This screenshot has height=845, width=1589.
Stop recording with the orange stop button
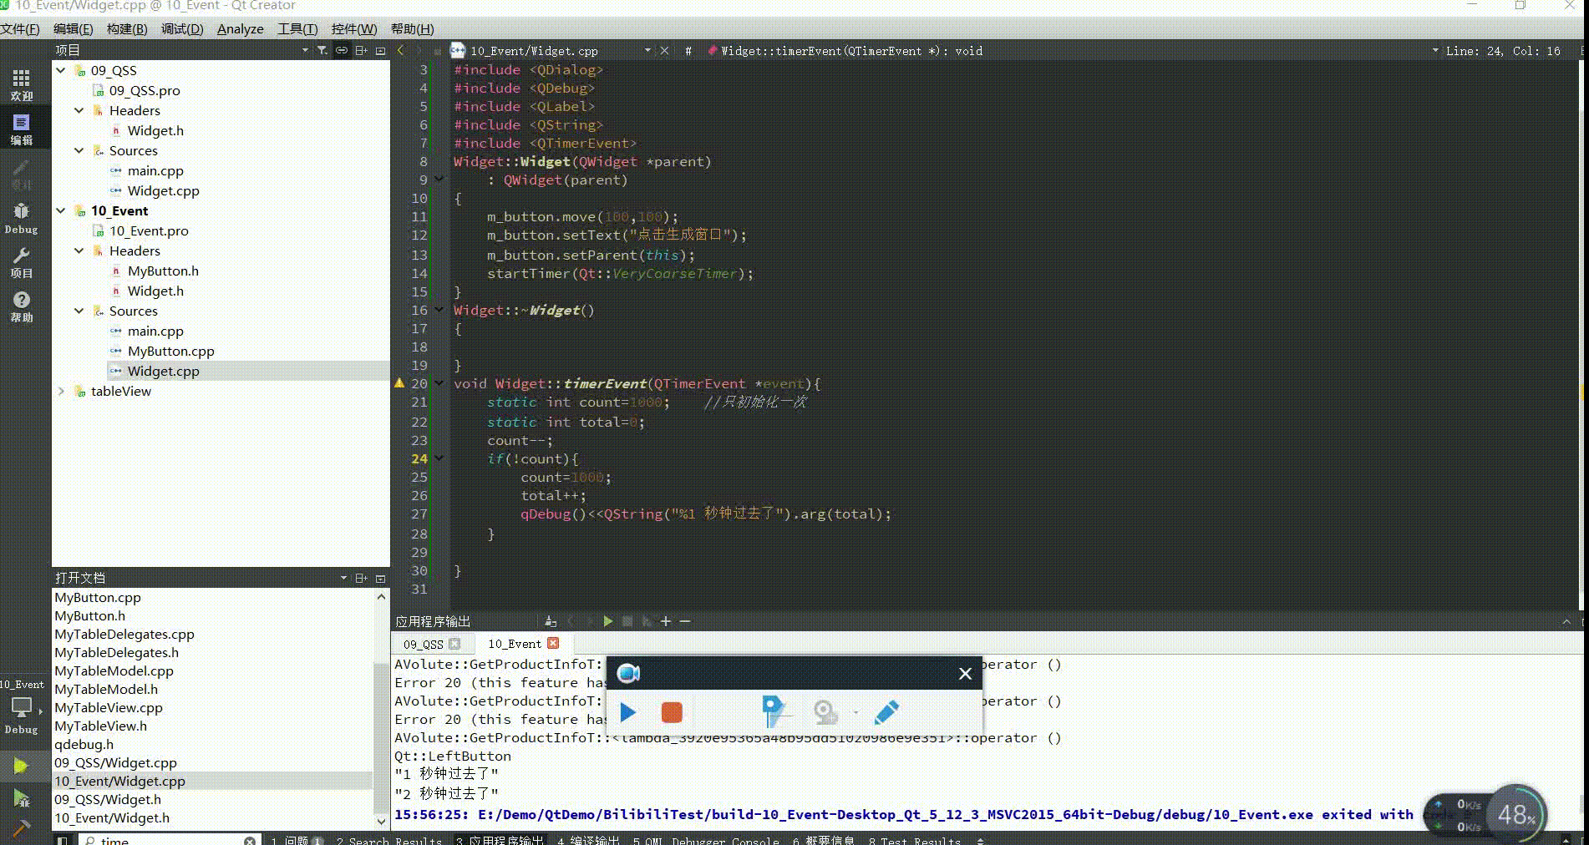[672, 712]
